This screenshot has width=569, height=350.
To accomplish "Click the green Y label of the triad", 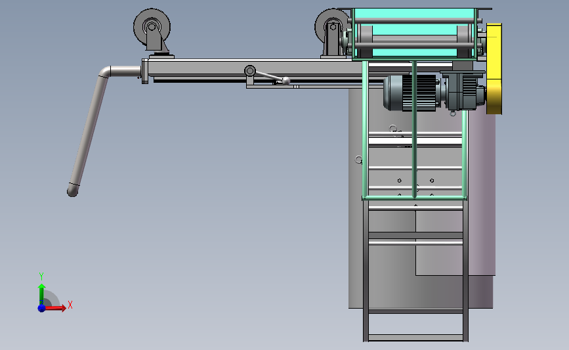I will tap(41, 276).
